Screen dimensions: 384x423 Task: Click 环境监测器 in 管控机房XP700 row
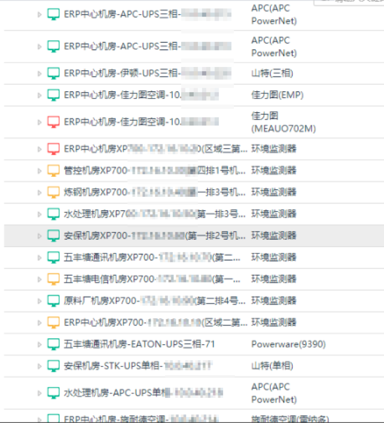pos(274,170)
